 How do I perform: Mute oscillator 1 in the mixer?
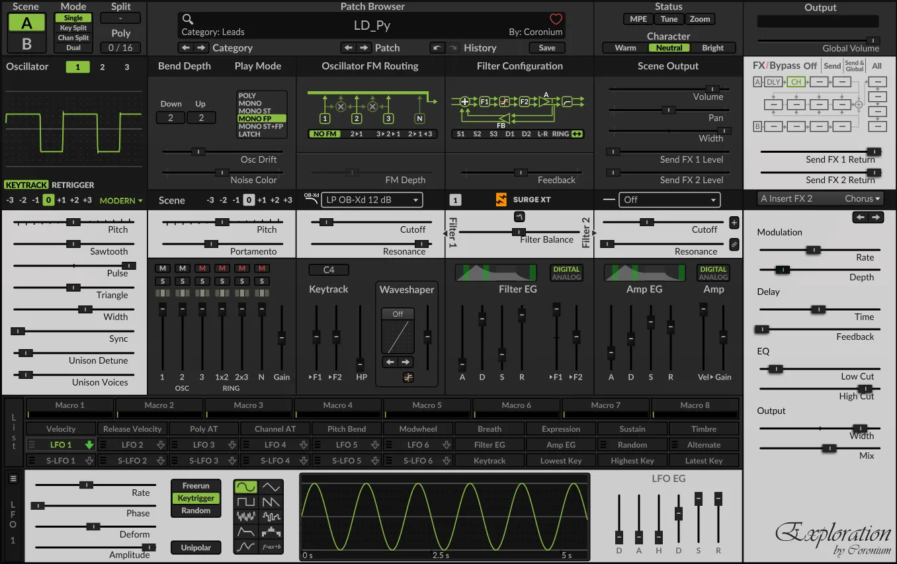[162, 268]
